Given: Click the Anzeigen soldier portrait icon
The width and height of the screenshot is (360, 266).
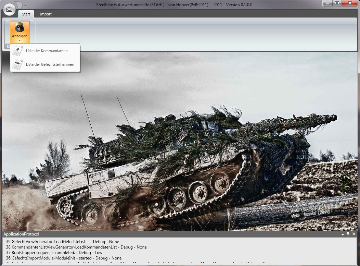Looking at the screenshot, I should click(x=20, y=27).
